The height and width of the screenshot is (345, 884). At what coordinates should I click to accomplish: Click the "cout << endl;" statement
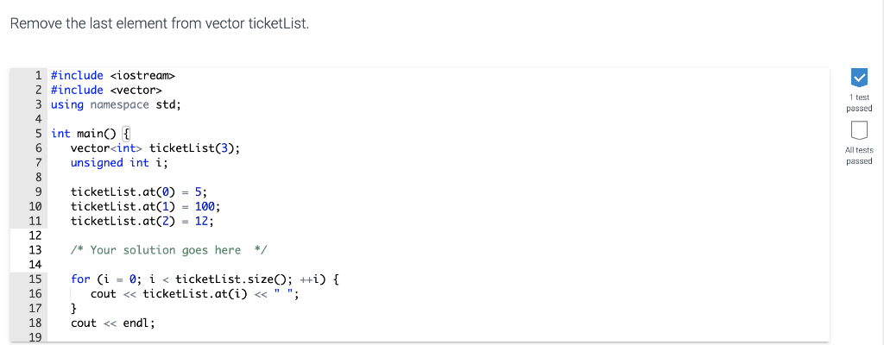click(113, 323)
